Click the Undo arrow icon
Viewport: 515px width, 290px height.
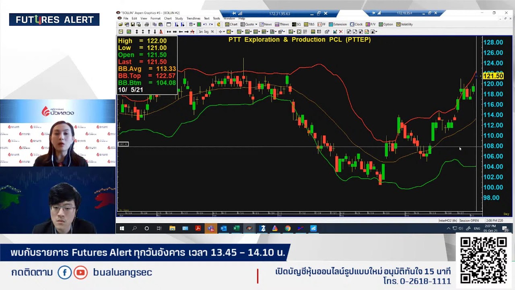(x=205, y=24)
